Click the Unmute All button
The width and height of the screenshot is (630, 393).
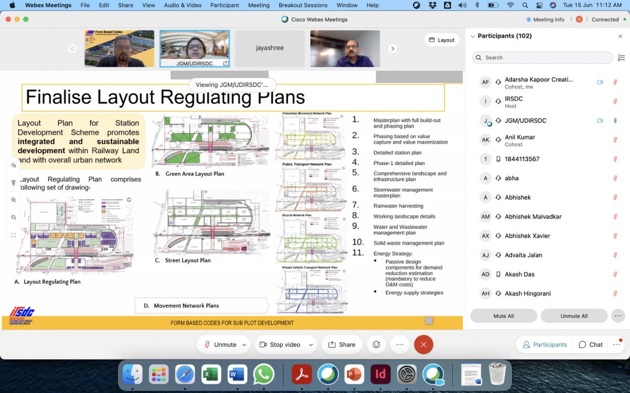tap(574, 315)
